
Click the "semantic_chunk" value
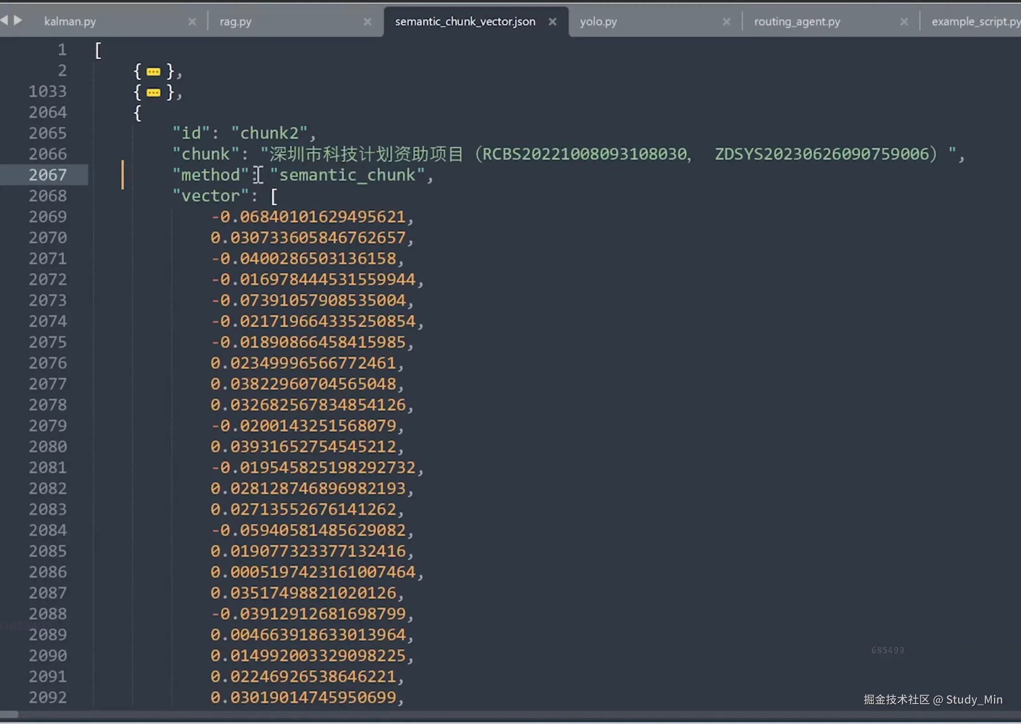pyautogui.click(x=347, y=175)
